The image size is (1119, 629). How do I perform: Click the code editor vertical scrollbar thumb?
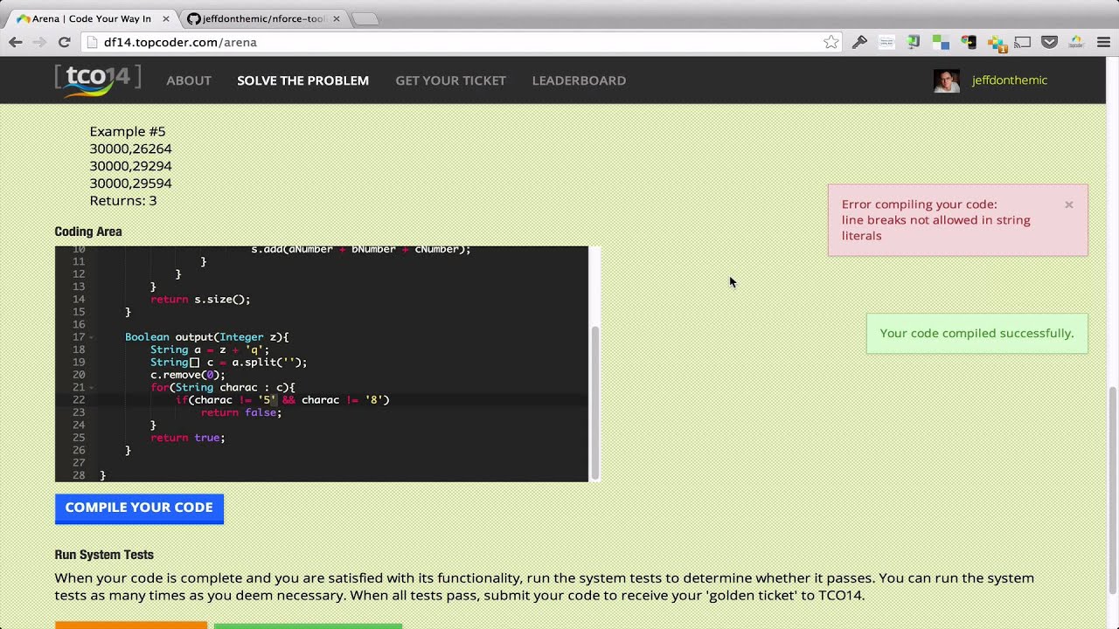(x=595, y=402)
